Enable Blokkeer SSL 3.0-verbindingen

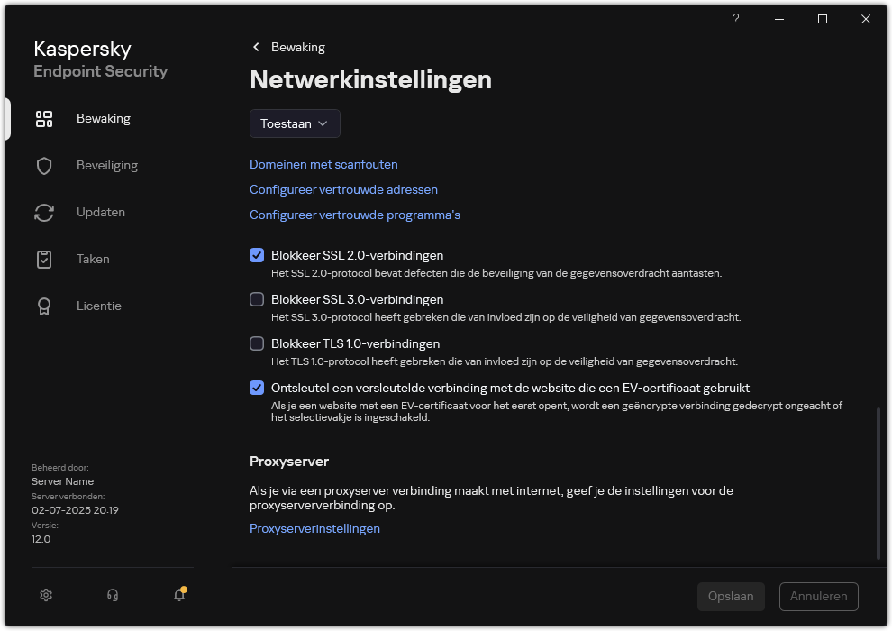tap(257, 299)
